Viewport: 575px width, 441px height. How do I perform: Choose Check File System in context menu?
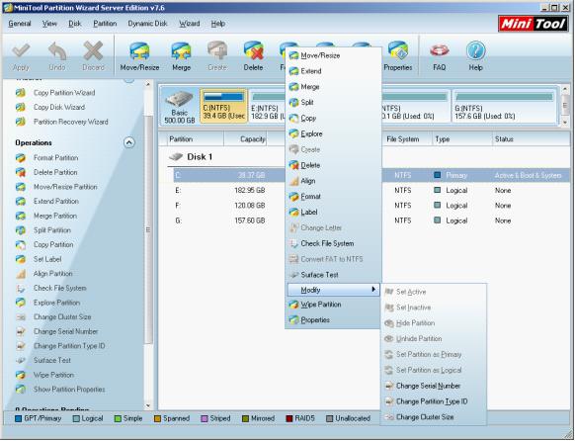tap(333, 243)
